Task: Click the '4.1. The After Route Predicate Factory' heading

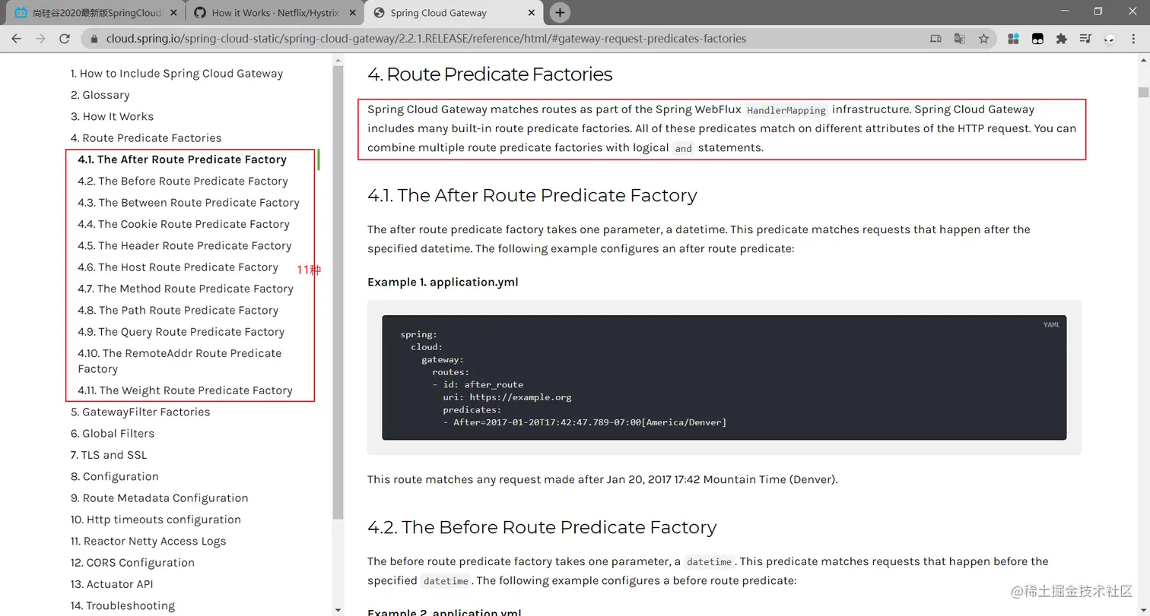Action: (x=532, y=195)
